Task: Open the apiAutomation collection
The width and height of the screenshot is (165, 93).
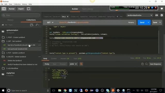Action: [12, 30]
